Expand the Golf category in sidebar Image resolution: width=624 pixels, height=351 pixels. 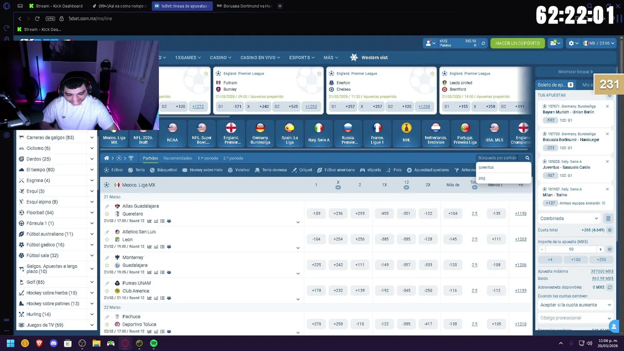tap(92, 282)
